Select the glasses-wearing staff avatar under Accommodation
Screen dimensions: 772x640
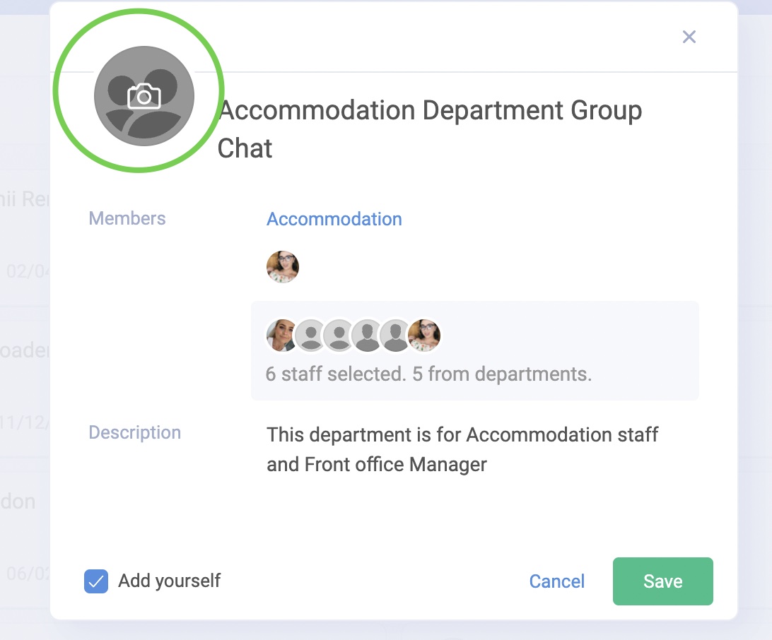pos(283,267)
